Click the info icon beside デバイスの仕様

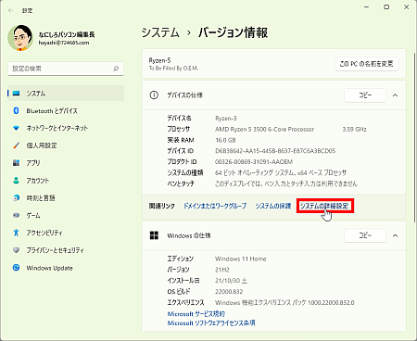click(x=154, y=95)
